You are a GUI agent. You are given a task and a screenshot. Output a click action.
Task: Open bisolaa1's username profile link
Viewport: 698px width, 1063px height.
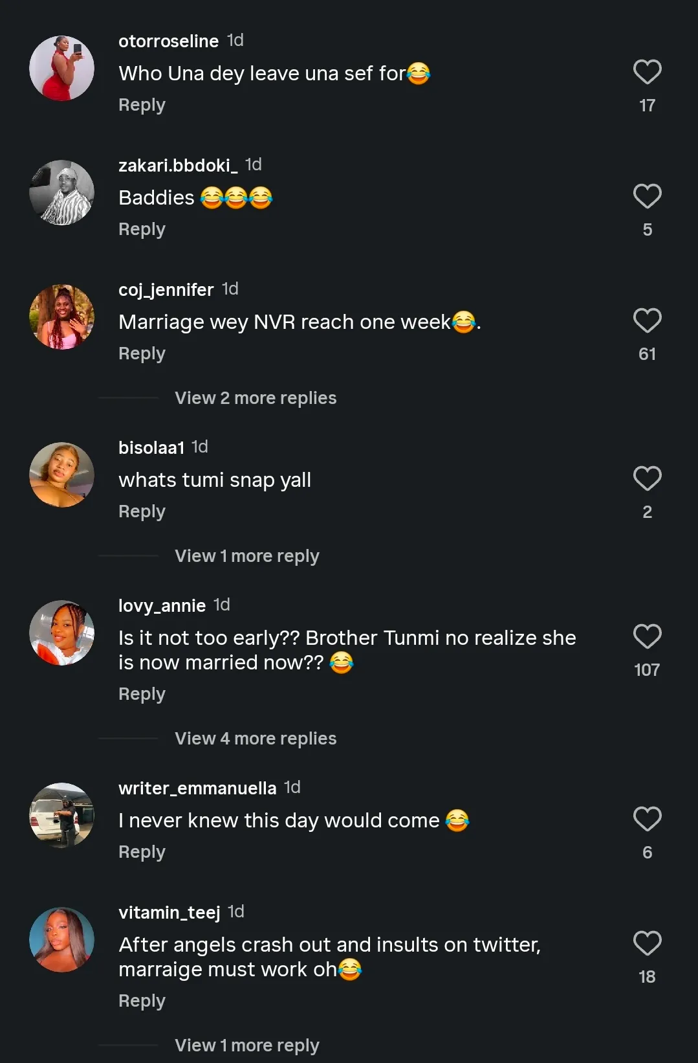(x=151, y=448)
